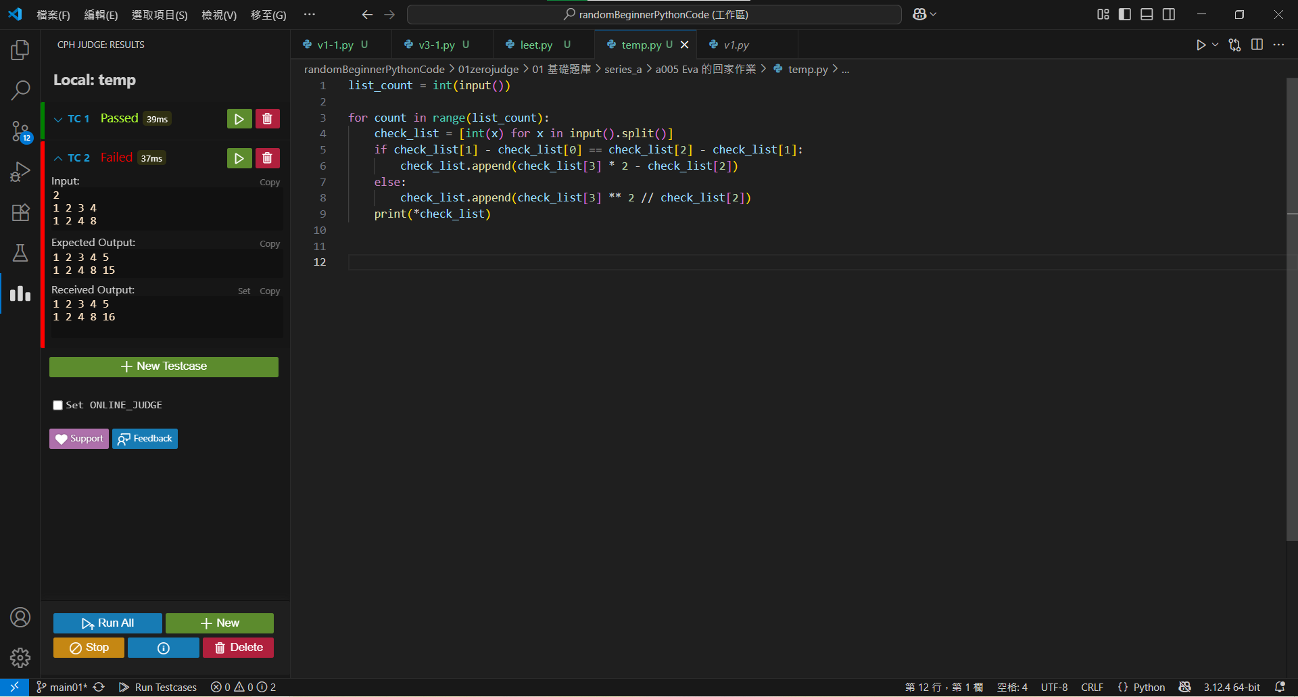The height and width of the screenshot is (697, 1298).
Task: Open the Explorer view in activity bar
Action: (x=20, y=50)
